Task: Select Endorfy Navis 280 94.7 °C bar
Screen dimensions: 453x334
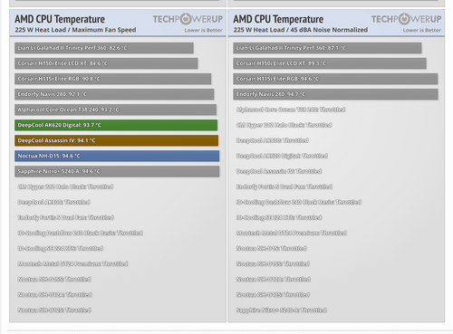Action: [335, 94]
